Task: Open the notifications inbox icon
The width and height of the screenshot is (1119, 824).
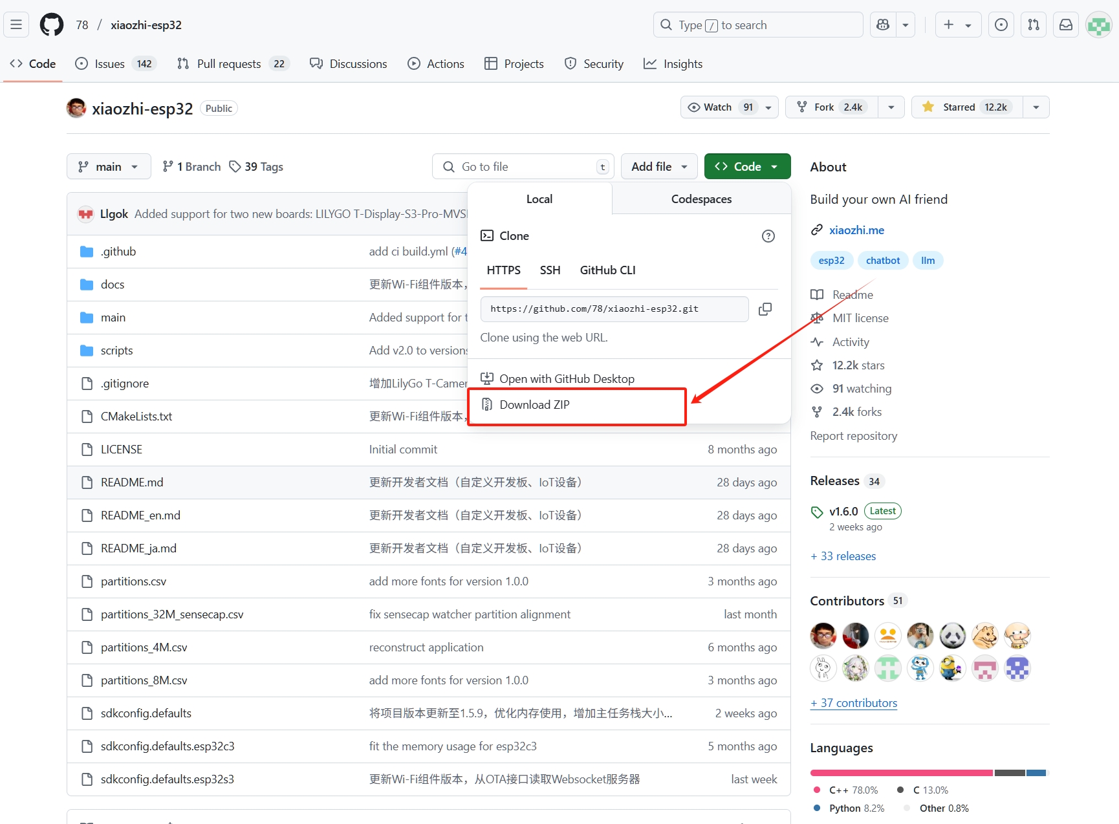Action: pyautogui.click(x=1065, y=25)
